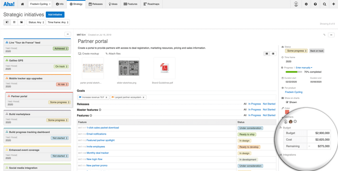Open the Fredwin Cycling workspace dropdown
This screenshot has width=338, height=171.
pyautogui.click(x=40, y=4)
